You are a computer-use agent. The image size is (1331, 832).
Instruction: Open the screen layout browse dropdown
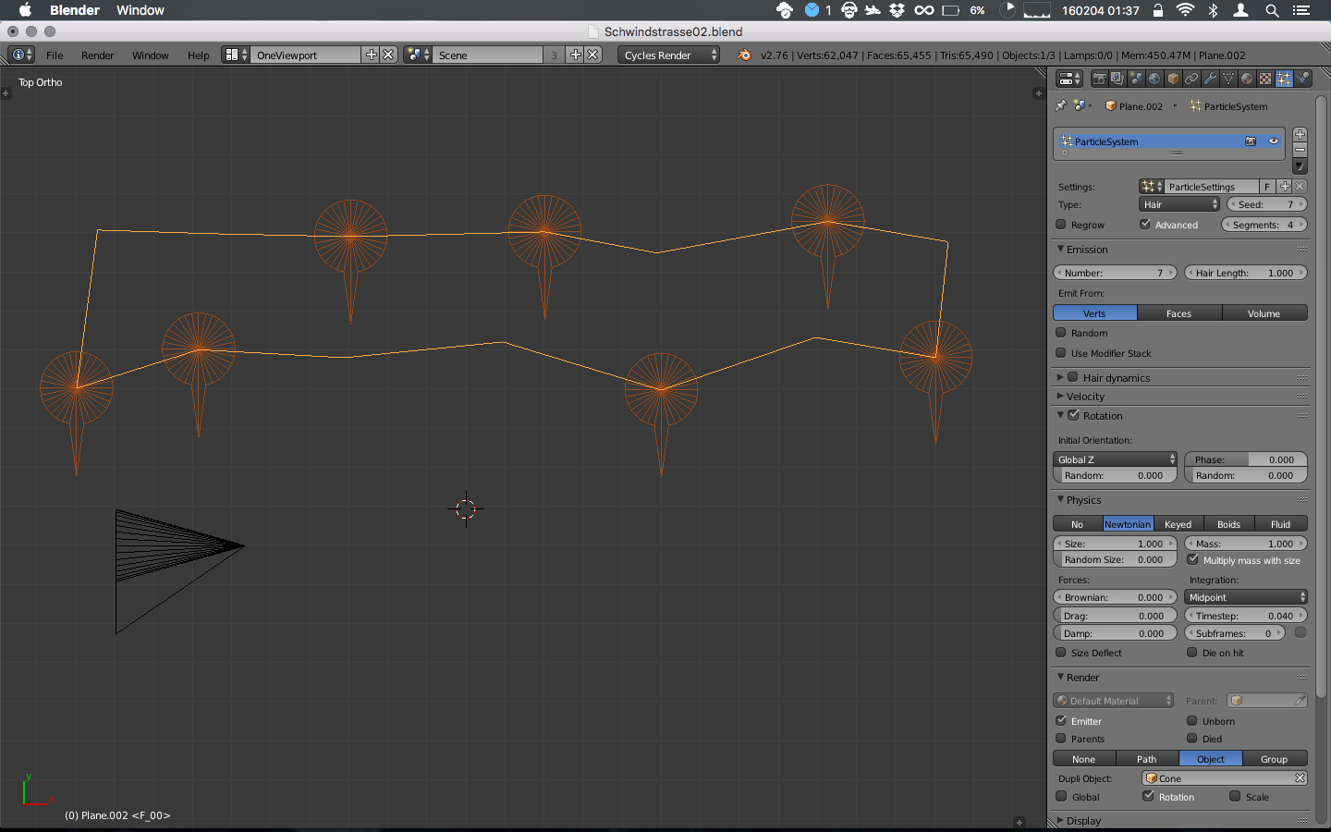tap(236, 55)
